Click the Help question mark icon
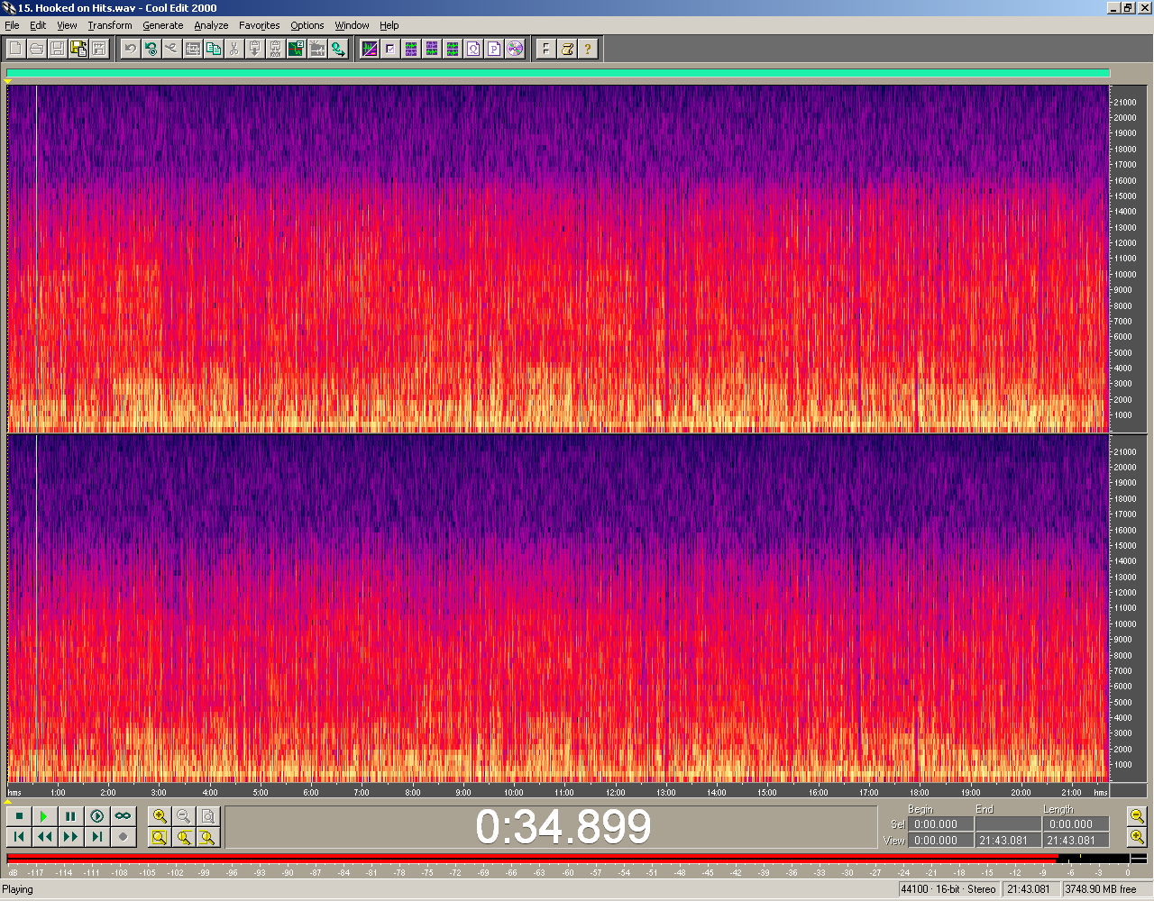Viewport: 1154px width, 901px height. (588, 49)
